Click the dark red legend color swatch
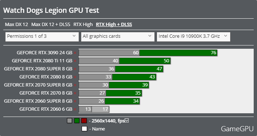This screenshot has width=257, height=136. [84, 121]
